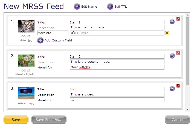The height and width of the screenshot is (129, 194).
Task: Edit the Moreinfo custom field name box
Action: (53, 33)
